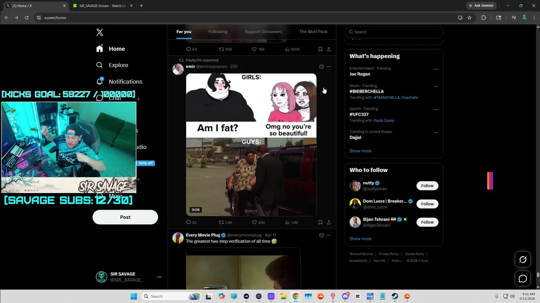
Task: Open Paulo Costa trending link
Action: (383, 121)
